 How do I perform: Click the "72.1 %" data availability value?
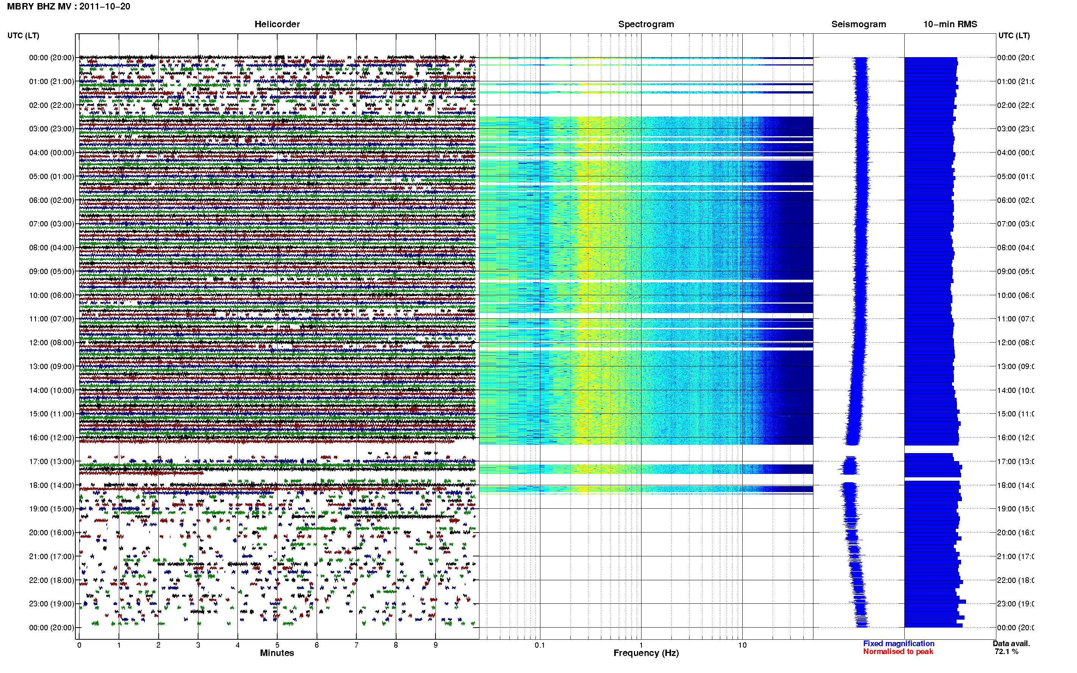coord(1006,652)
